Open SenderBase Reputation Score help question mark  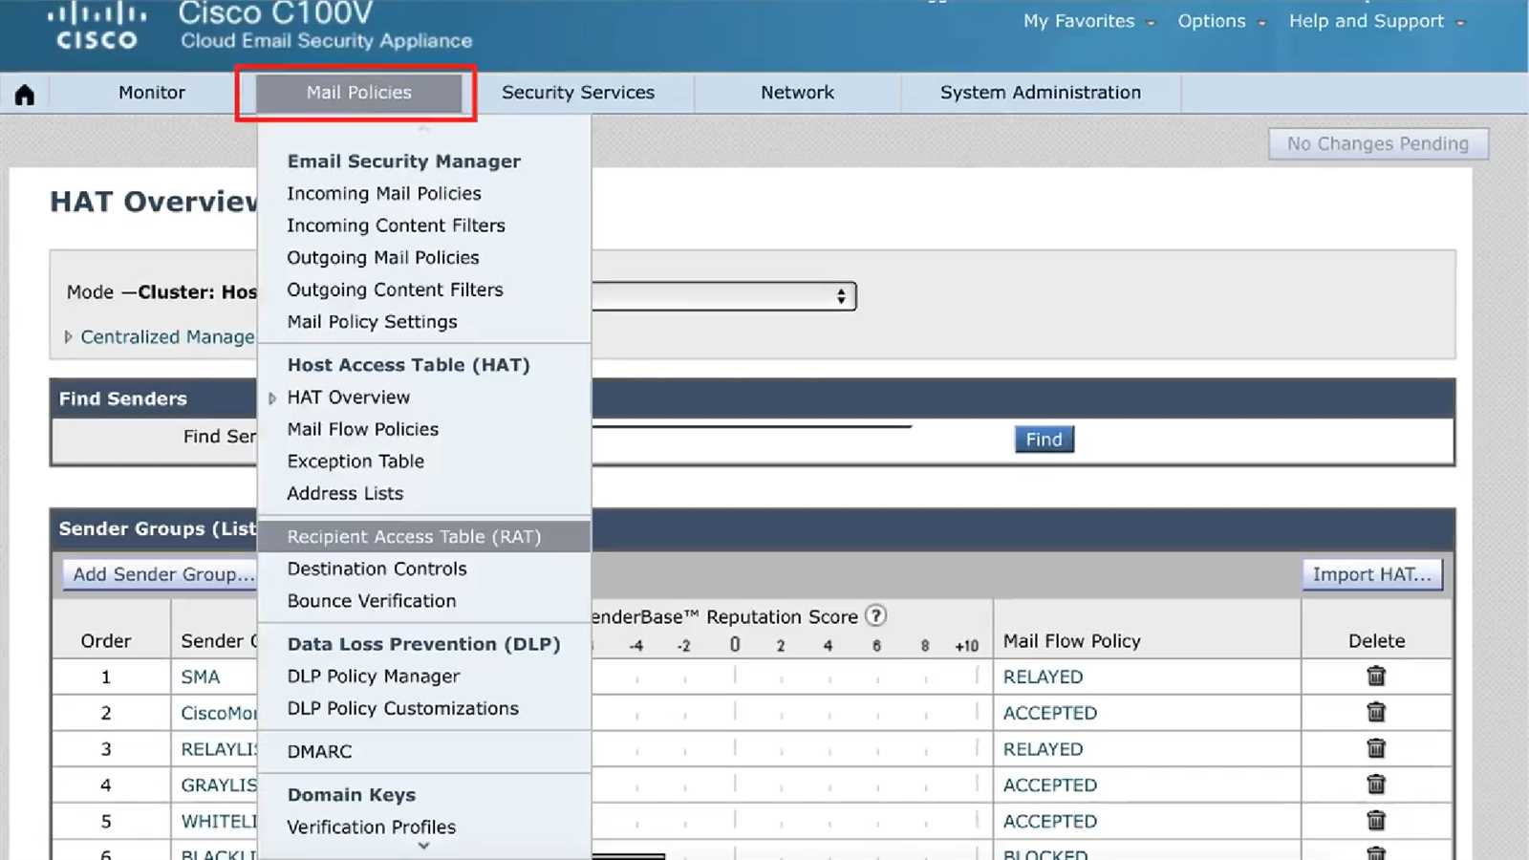[875, 616]
